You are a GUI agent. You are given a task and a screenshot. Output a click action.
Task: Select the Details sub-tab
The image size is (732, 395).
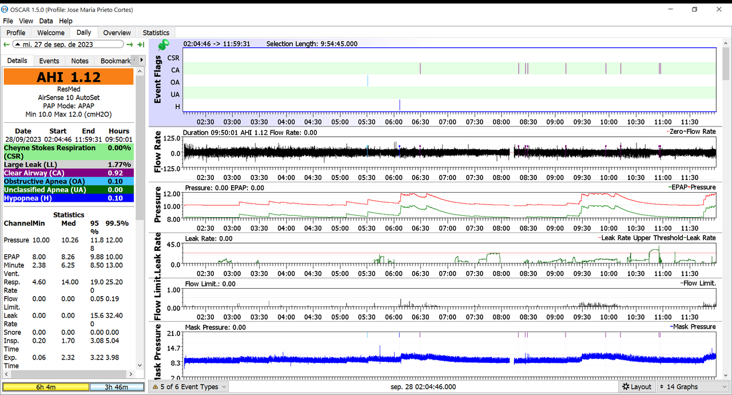[17, 61]
